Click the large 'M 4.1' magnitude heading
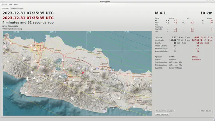The height and width of the screenshot is (121, 215). tap(160, 13)
